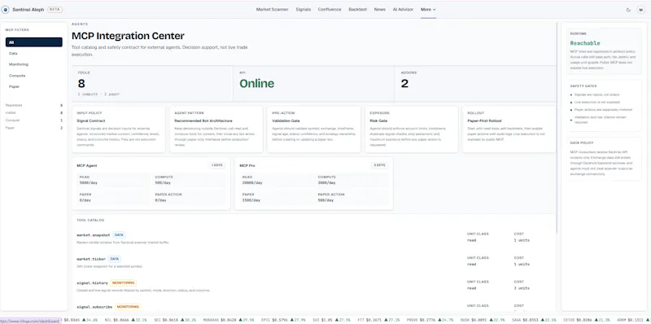This screenshot has height=324, width=651.
Task: Expand the More navigation dropdown
Action: [x=428, y=10]
